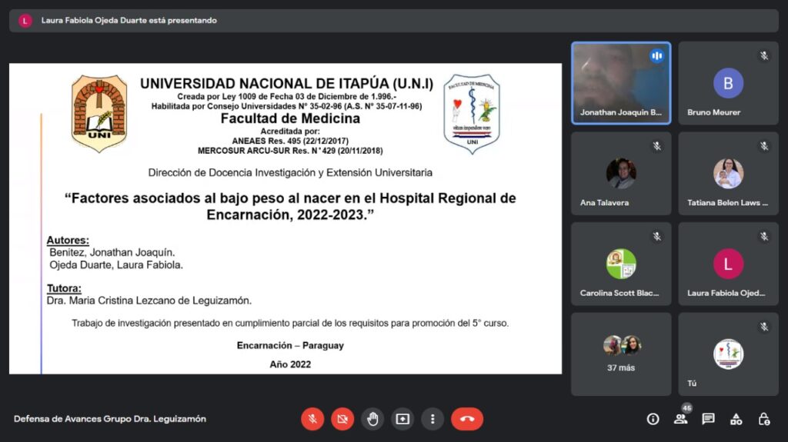Click the present screen icon
The width and height of the screenshot is (788, 442).
coord(402,419)
